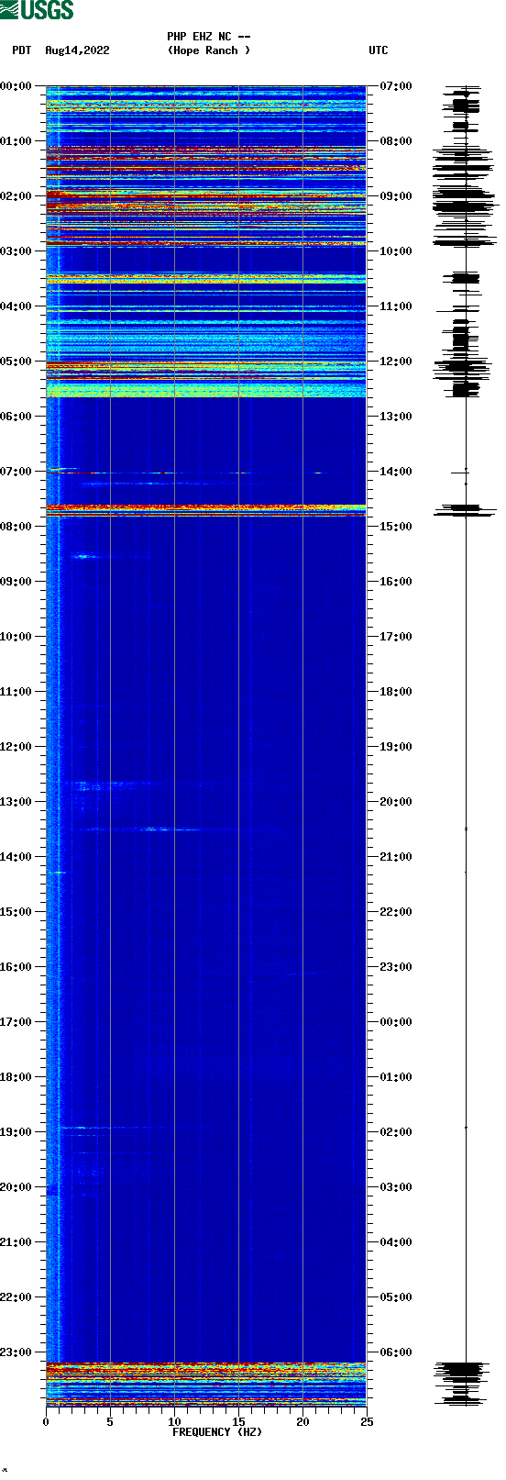The height and width of the screenshot is (1480, 506).
Task: Click the 06:00 UTC time label
Action: tap(396, 1352)
